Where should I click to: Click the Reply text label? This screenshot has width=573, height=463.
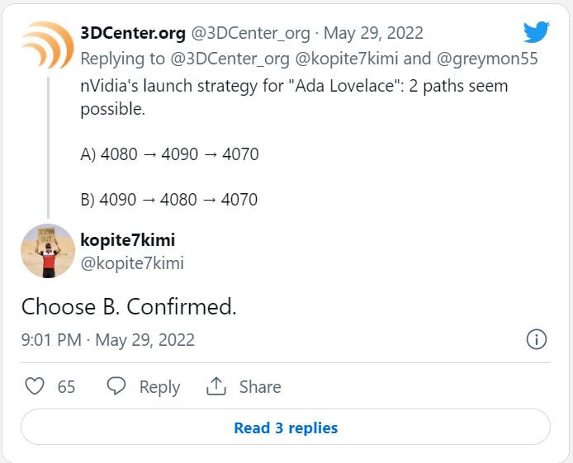[159, 387]
